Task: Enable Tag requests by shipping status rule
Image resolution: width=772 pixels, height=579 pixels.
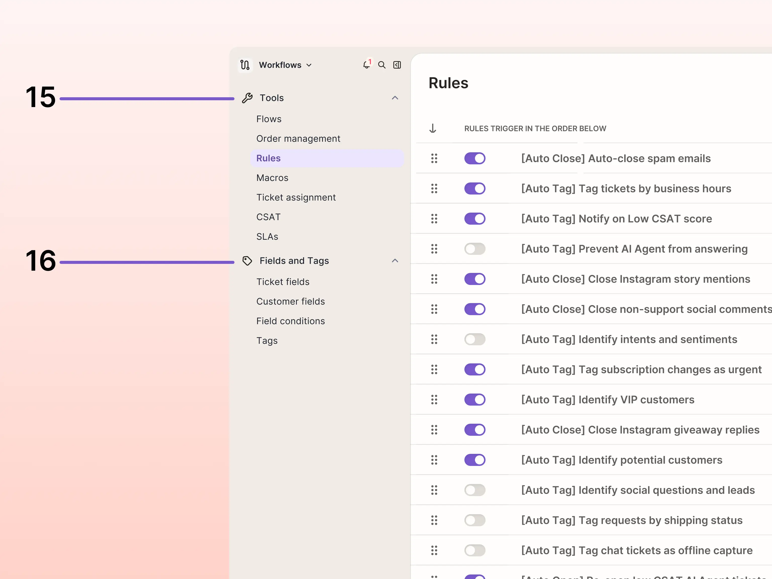Action: (475, 520)
